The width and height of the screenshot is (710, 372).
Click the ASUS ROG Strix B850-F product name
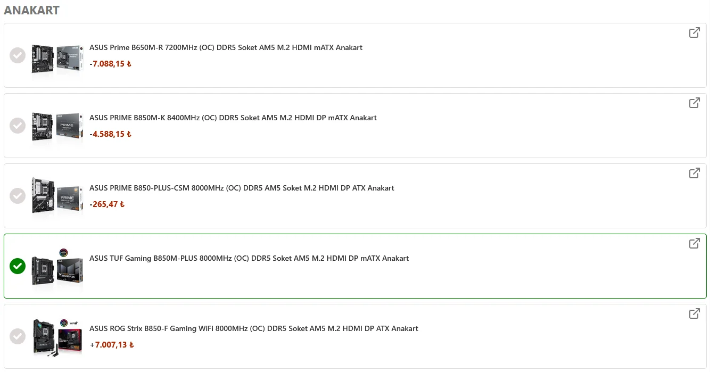coord(254,328)
